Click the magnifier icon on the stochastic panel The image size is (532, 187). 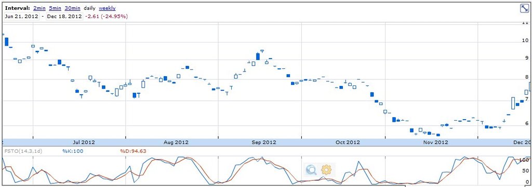tap(311, 169)
